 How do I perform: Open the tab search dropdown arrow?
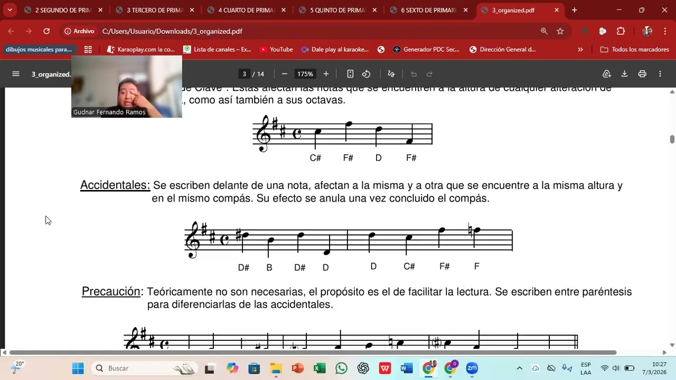click(10, 10)
